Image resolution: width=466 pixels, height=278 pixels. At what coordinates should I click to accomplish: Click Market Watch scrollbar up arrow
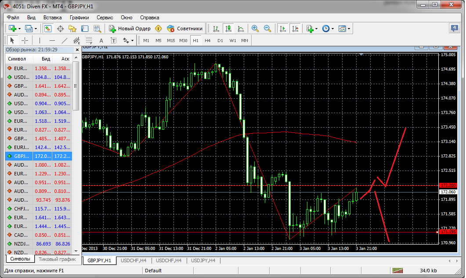[x=76, y=57]
